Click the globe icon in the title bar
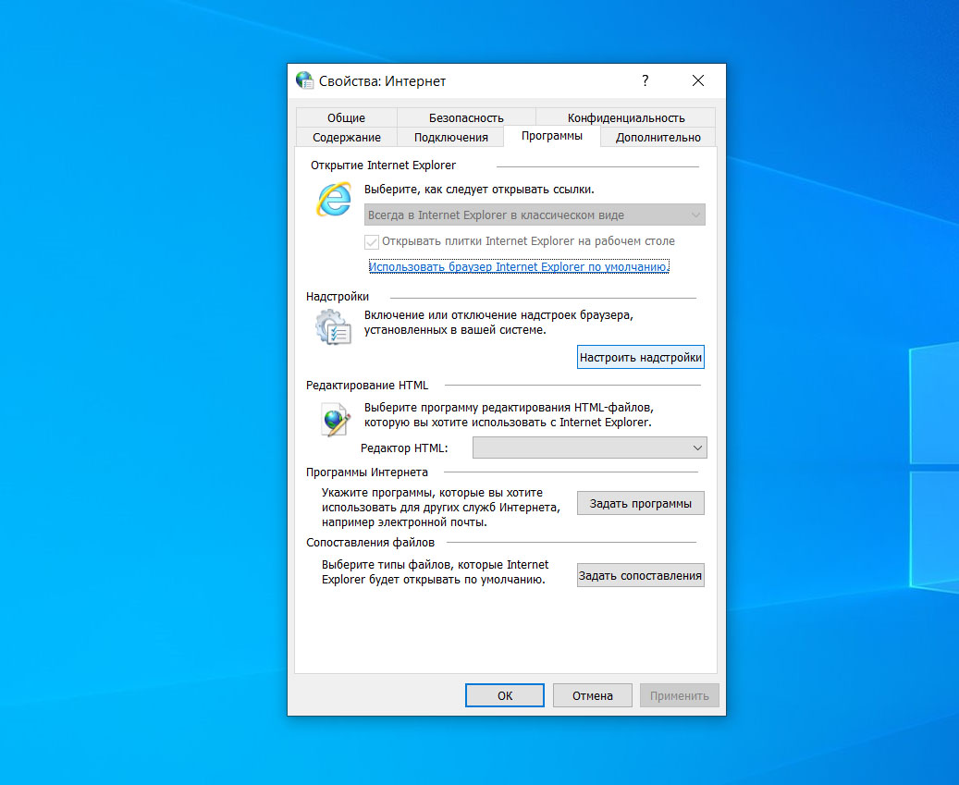Viewport: 959px width, 785px height. tap(304, 80)
